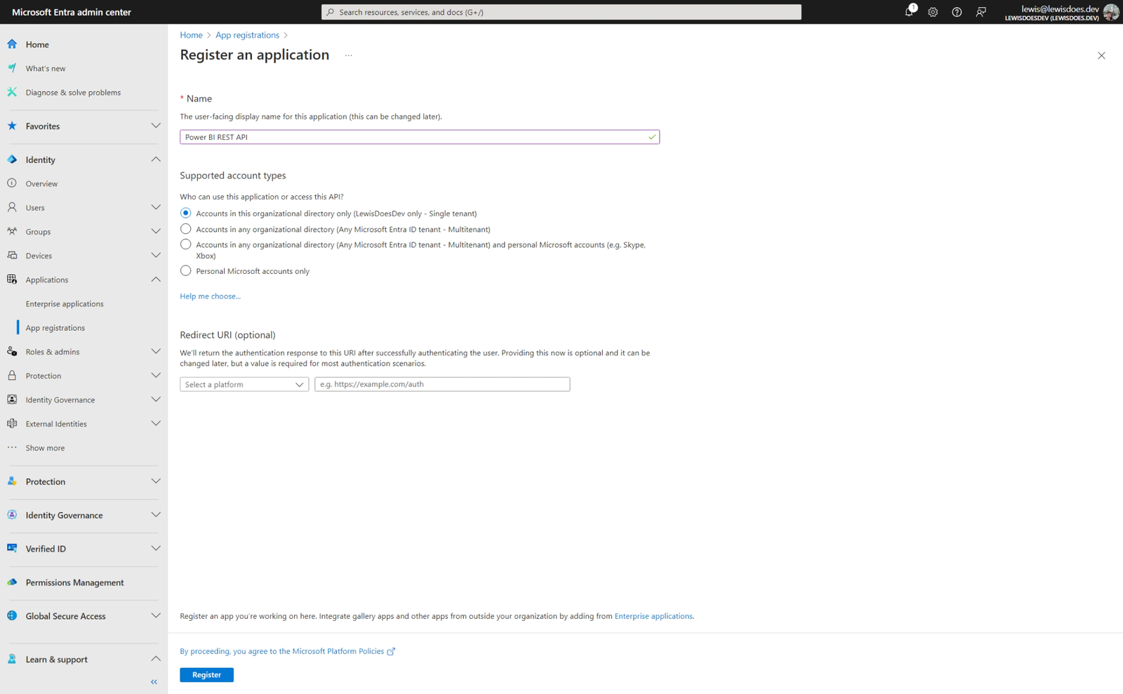Click the Register button
This screenshot has height=694, width=1123.
(206, 674)
